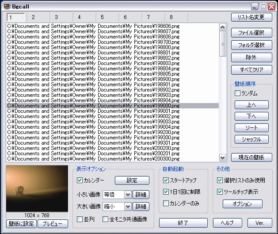Click 詳細 next to 大きい画像

coord(141,207)
